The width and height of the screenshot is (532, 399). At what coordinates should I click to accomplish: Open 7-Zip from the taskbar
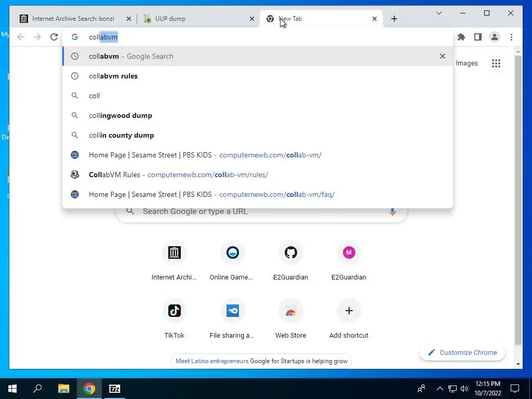[115, 389]
